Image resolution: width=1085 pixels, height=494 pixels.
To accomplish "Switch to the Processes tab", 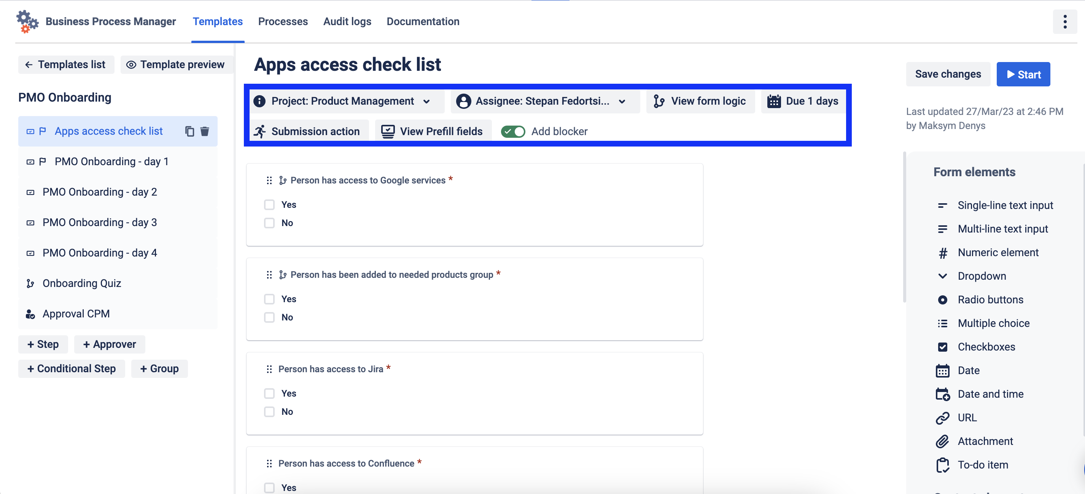I will click(x=283, y=21).
